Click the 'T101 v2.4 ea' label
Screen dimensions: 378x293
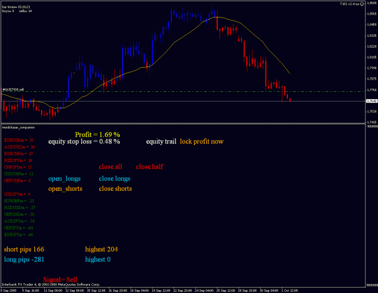(350, 4)
